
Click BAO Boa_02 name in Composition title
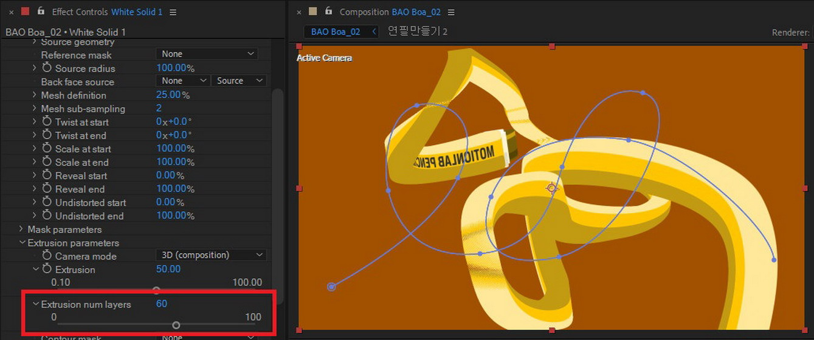click(x=416, y=12)
